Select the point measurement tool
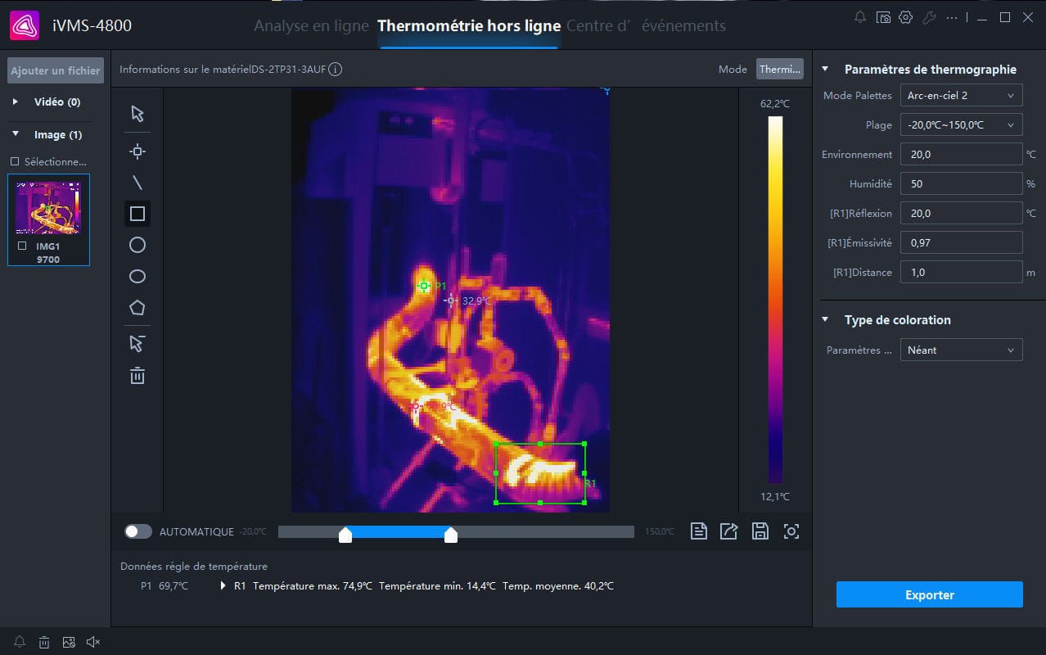The image size is (1046, 655). tap(137, 151)
